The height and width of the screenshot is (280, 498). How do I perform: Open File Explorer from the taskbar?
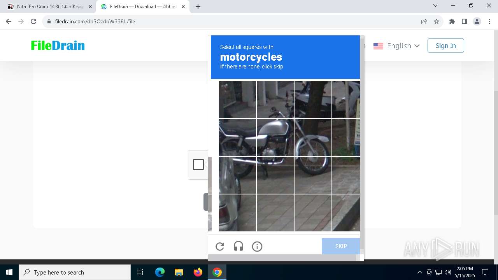pos(179,272)
